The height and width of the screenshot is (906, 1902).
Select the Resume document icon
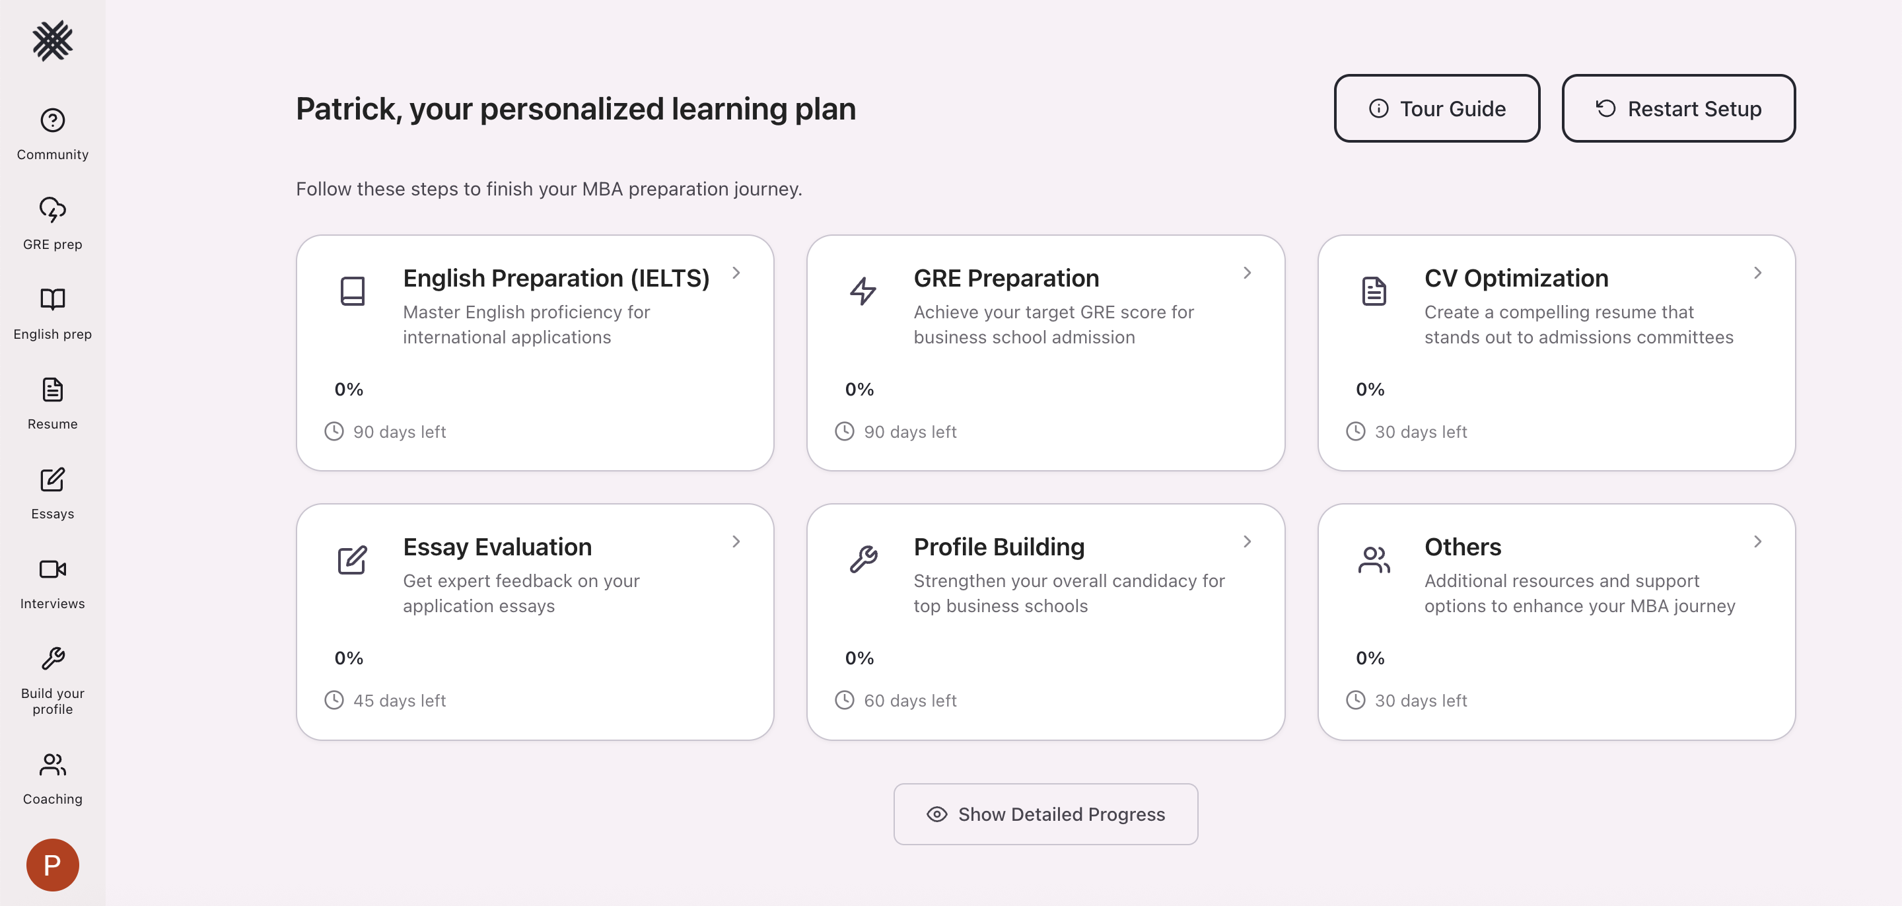52,389
